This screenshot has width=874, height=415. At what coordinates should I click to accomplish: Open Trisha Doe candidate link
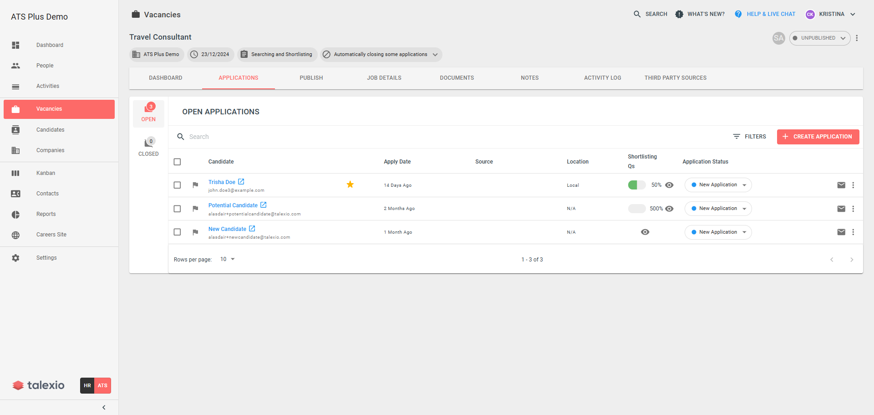click(x=222, y=182)
